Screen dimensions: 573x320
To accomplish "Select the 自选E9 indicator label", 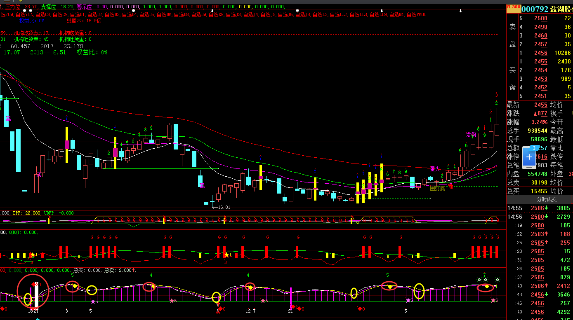I will (x=216, y=14).
